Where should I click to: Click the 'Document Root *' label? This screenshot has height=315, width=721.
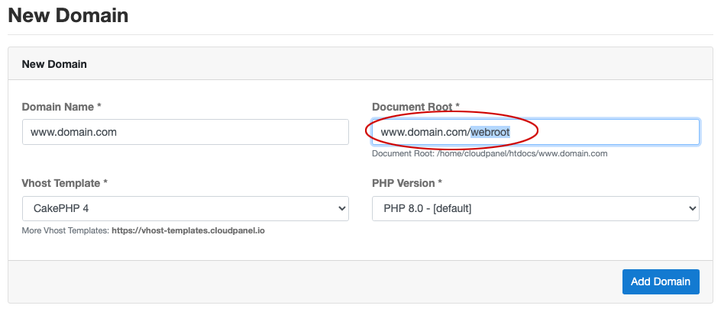(x=416, y=107)
